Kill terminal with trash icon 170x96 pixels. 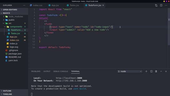click(156, 71)
